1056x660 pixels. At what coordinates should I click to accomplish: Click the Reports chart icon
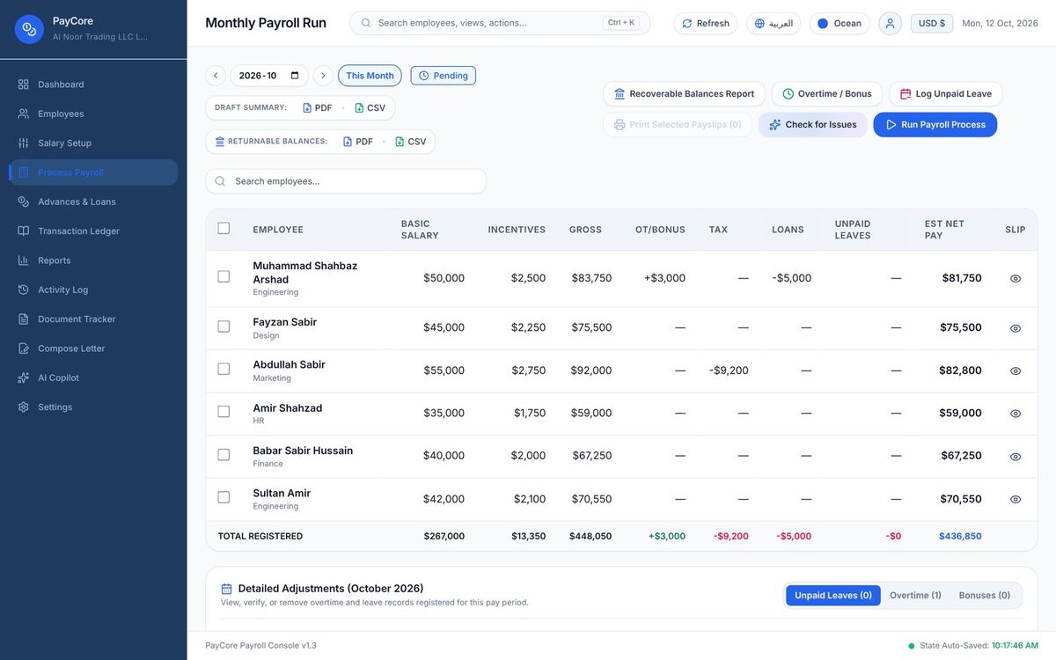coord(24,260)
